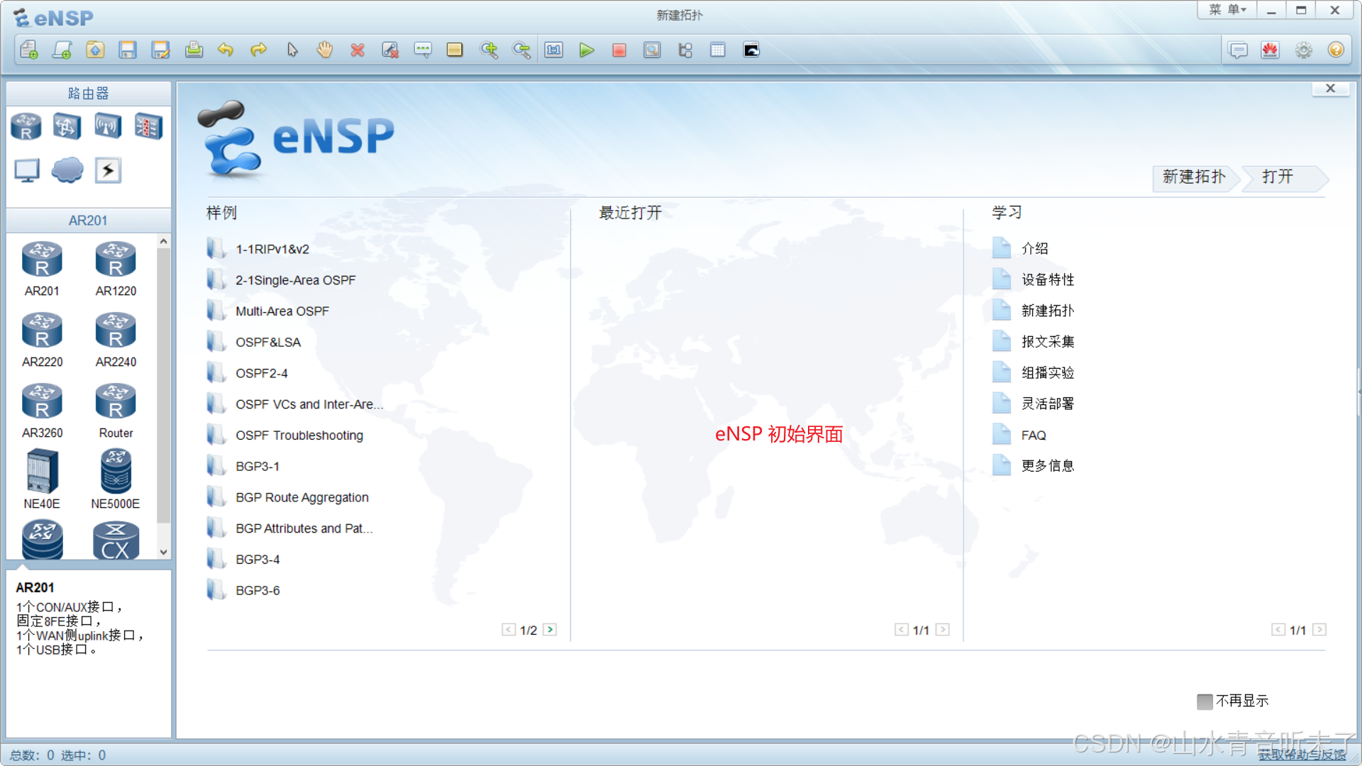Select the cloud device category icon
The height and width of the screenshot is (766, 1362).
67,170
